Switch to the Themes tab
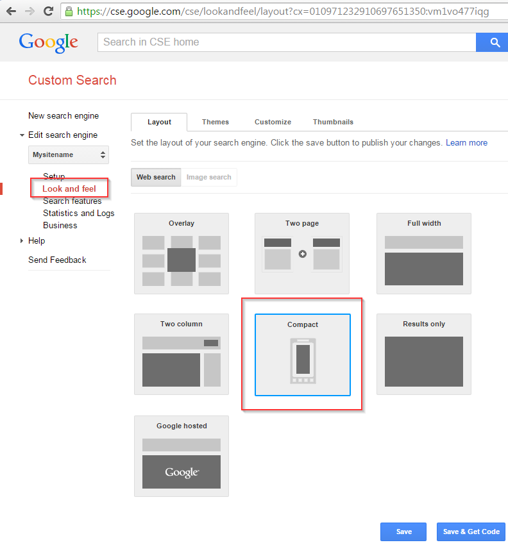 point(216,122)
